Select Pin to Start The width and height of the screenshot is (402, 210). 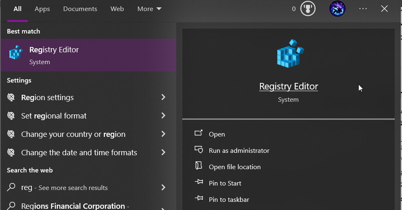225,183
